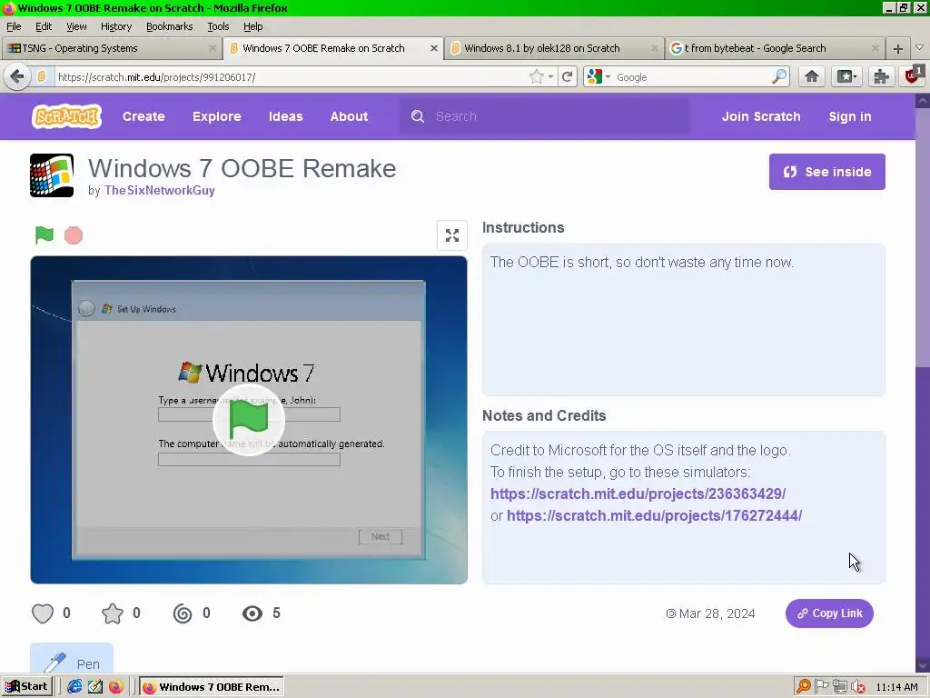Image resolution: width=930 pixels, height=698 pixels.
Task: Open TheSixNetworkGuy profile link
Action: click(160, 191)
